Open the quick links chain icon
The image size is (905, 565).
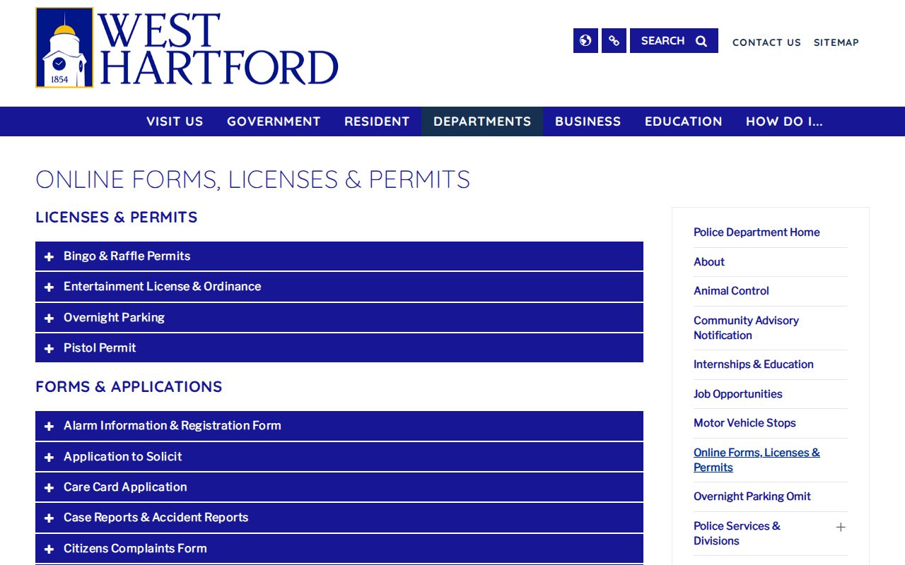614,41
